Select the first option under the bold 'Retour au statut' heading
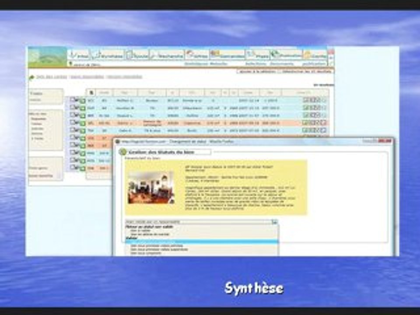Viewport: 420px width, 315px height. (x=140, y=231)
